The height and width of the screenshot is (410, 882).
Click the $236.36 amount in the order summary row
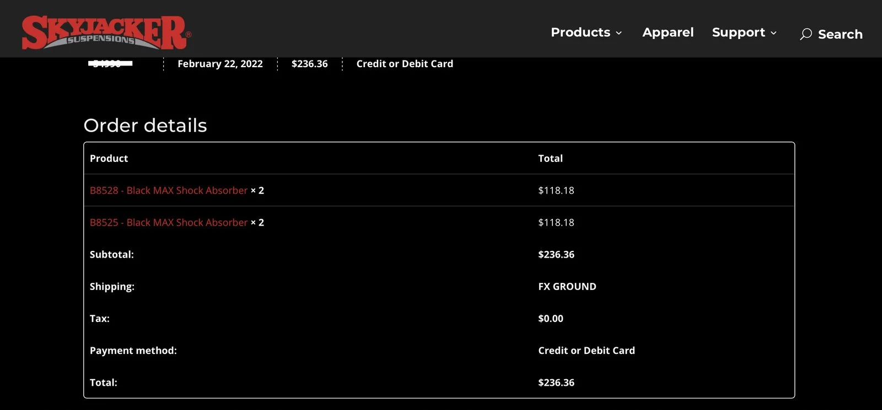[309, 64]
